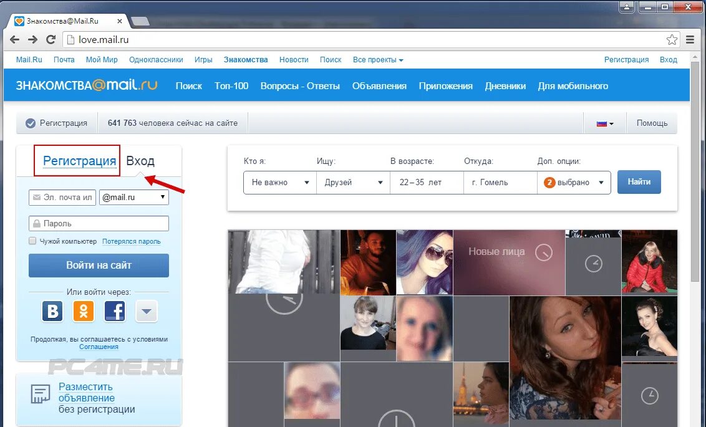Image resolution: width=706 pixels, height=427 pixels.
Task: Reload the page with the refresh icon
Action: point(51,40)
